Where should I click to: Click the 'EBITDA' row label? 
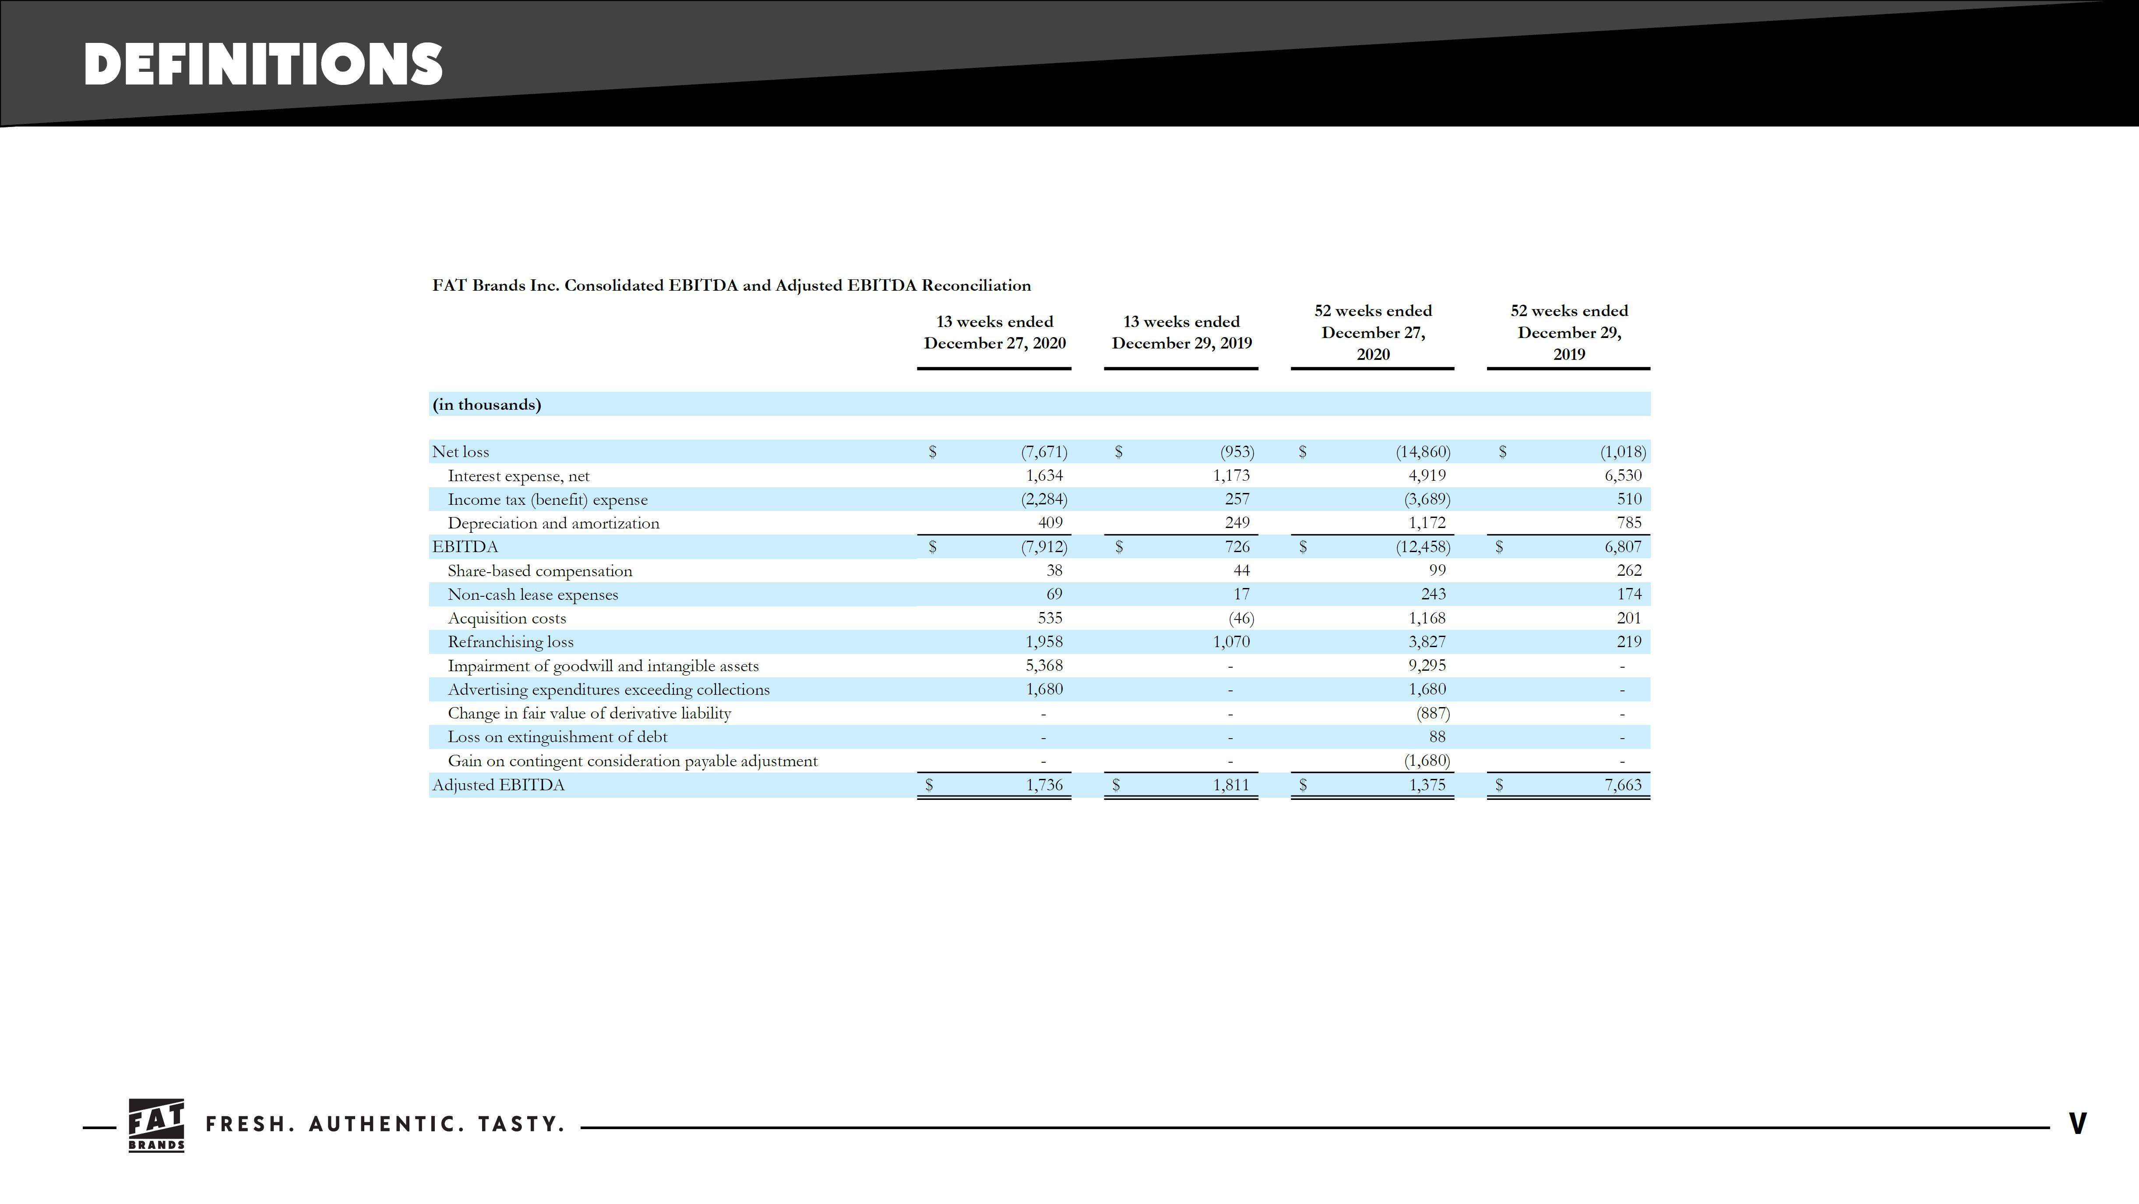[465, 546]
